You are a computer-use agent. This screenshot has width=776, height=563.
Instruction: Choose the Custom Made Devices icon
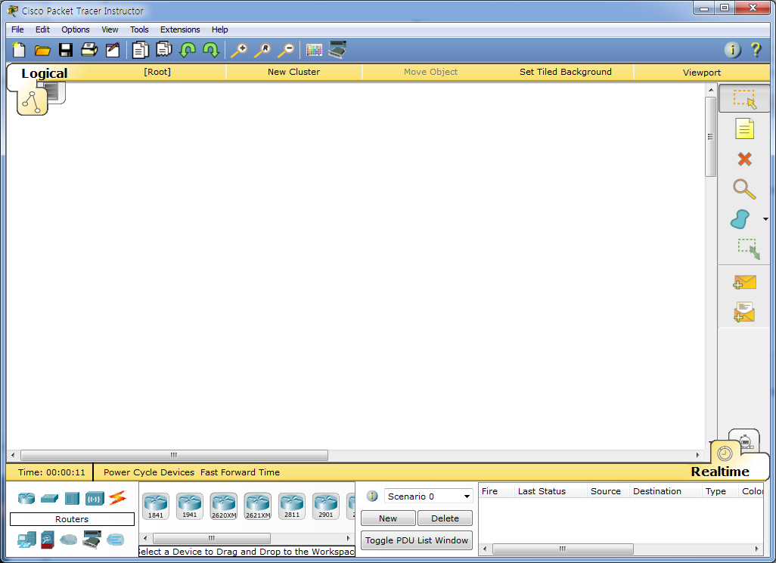(x=92, y=540)
